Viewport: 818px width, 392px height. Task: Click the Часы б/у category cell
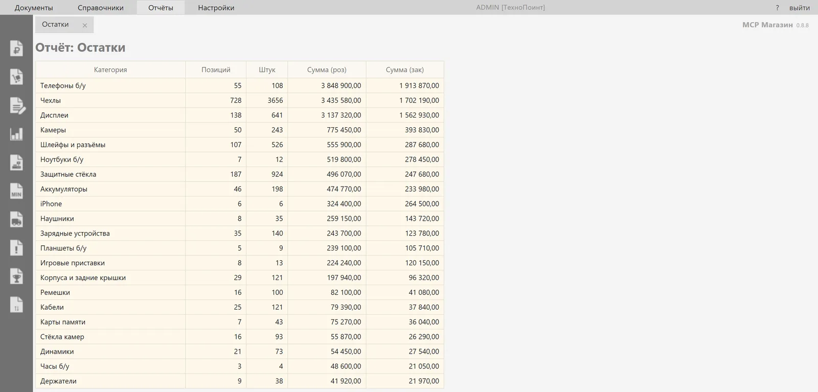coord(110,366)
